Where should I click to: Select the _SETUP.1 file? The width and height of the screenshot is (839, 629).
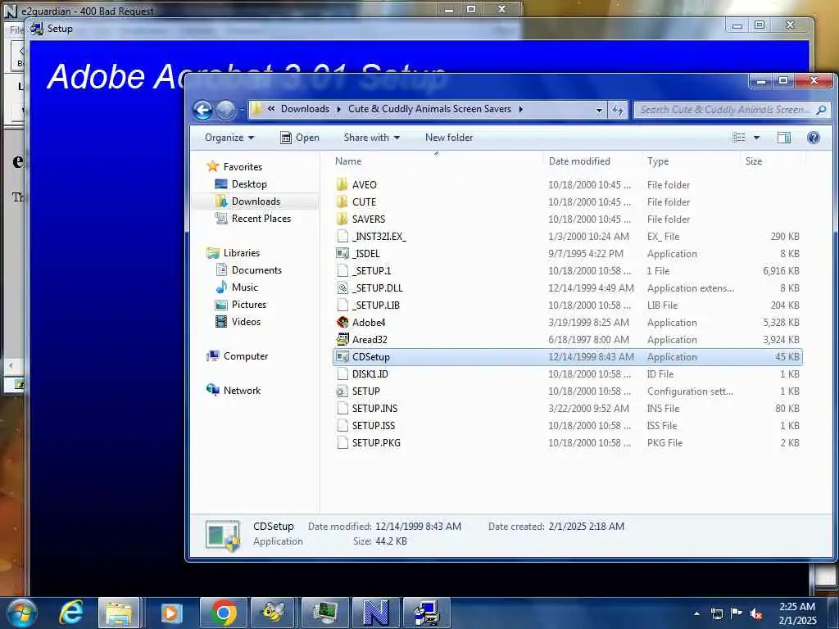[371, 270]
